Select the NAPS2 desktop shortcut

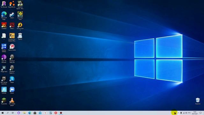20,36
